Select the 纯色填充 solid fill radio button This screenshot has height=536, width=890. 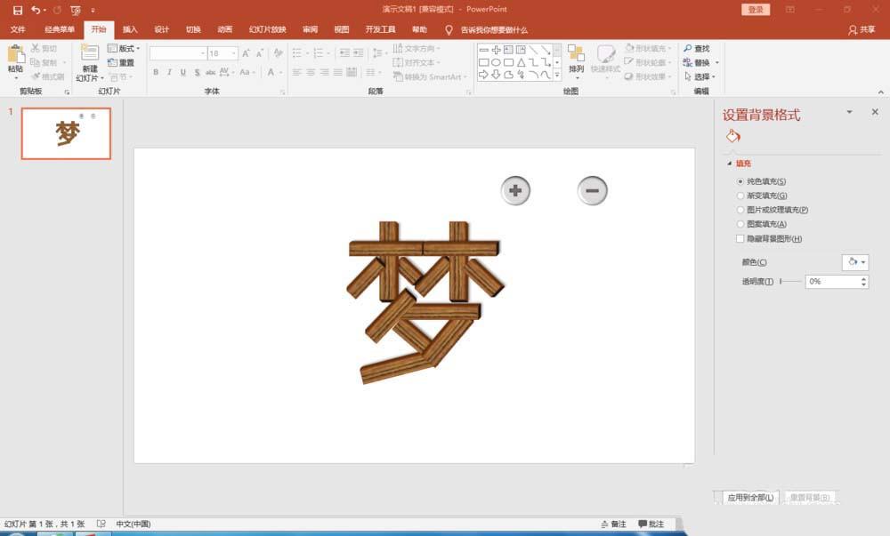pos(739,180)
